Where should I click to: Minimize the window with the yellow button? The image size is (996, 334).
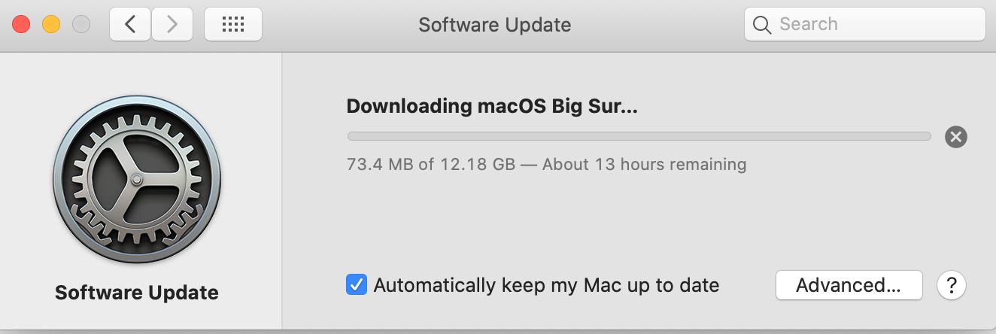(51, 24)
